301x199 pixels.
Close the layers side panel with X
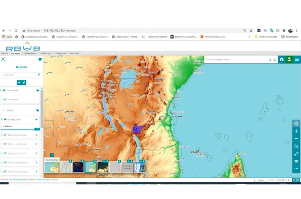tap(3, 59)
